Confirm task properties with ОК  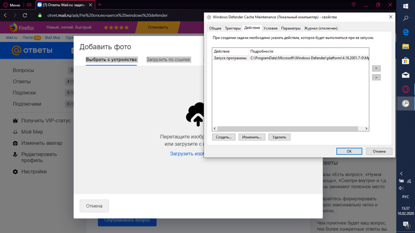coord(349,151)
